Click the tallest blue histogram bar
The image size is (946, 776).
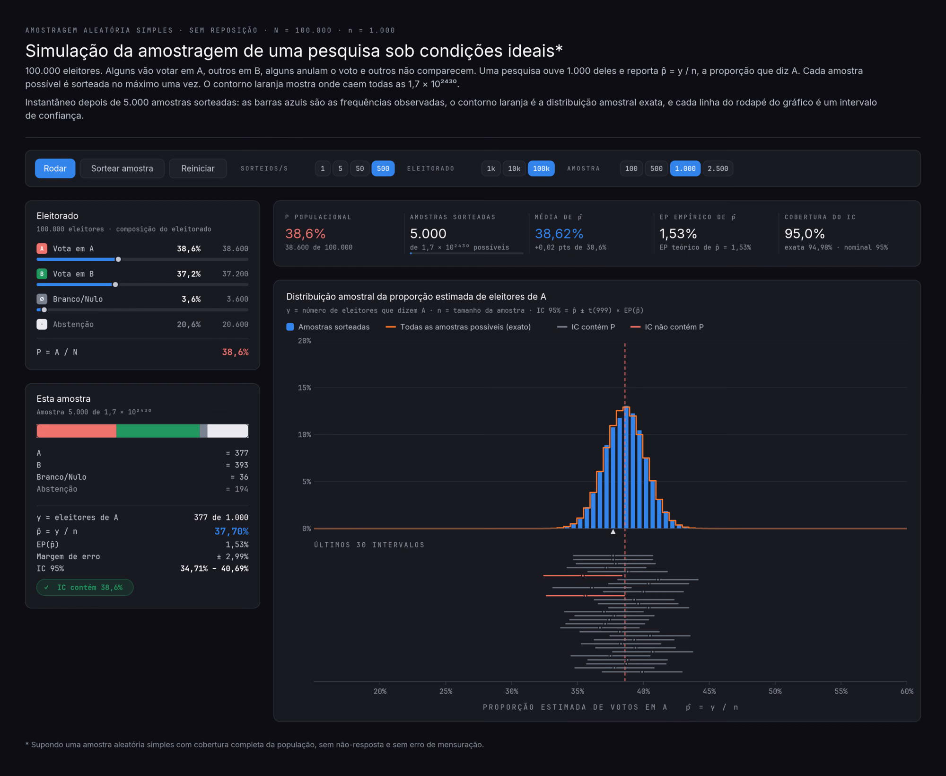point(626,467)
